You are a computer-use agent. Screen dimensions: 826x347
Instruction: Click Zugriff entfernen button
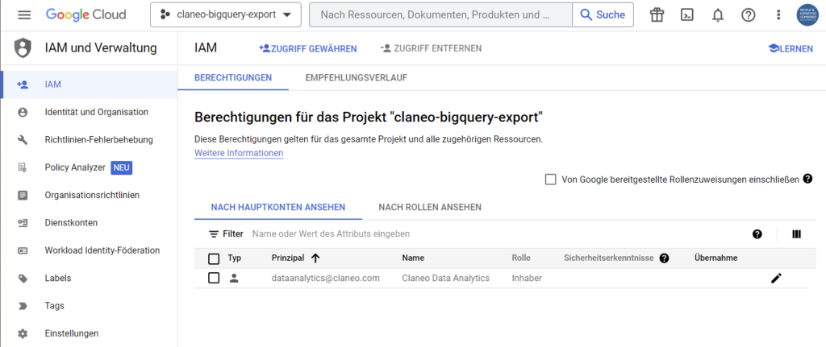click(x=431, y=48)
